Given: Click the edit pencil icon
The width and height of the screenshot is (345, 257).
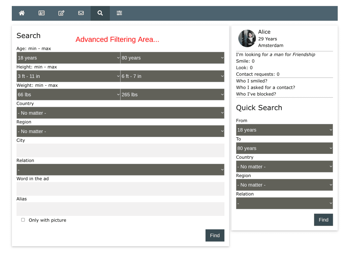Looking at the screenshot, I should pos(61,13).
